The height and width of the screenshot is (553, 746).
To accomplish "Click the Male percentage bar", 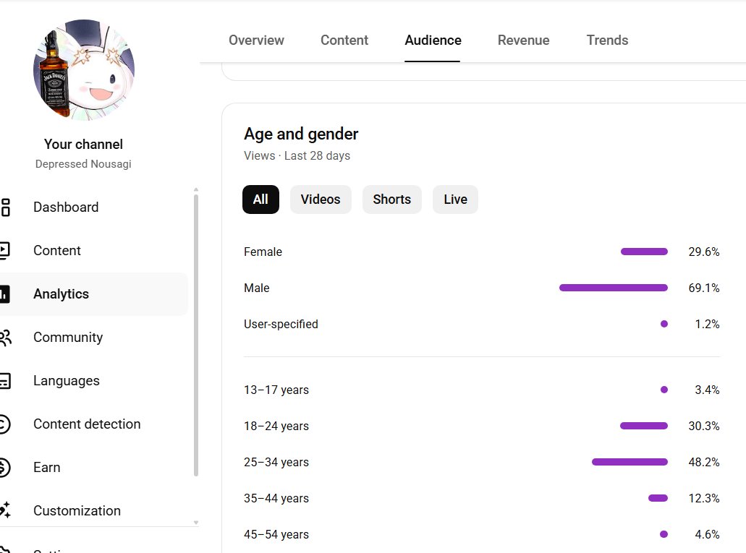I will click(x=614, y=288).
